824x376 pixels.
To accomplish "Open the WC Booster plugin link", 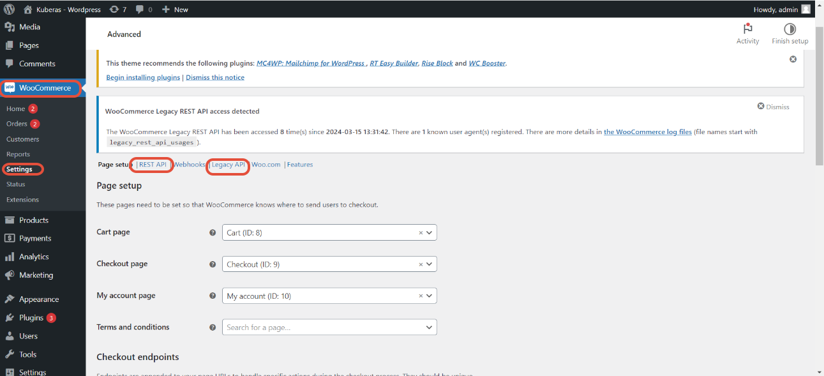I will pos(488,63).
